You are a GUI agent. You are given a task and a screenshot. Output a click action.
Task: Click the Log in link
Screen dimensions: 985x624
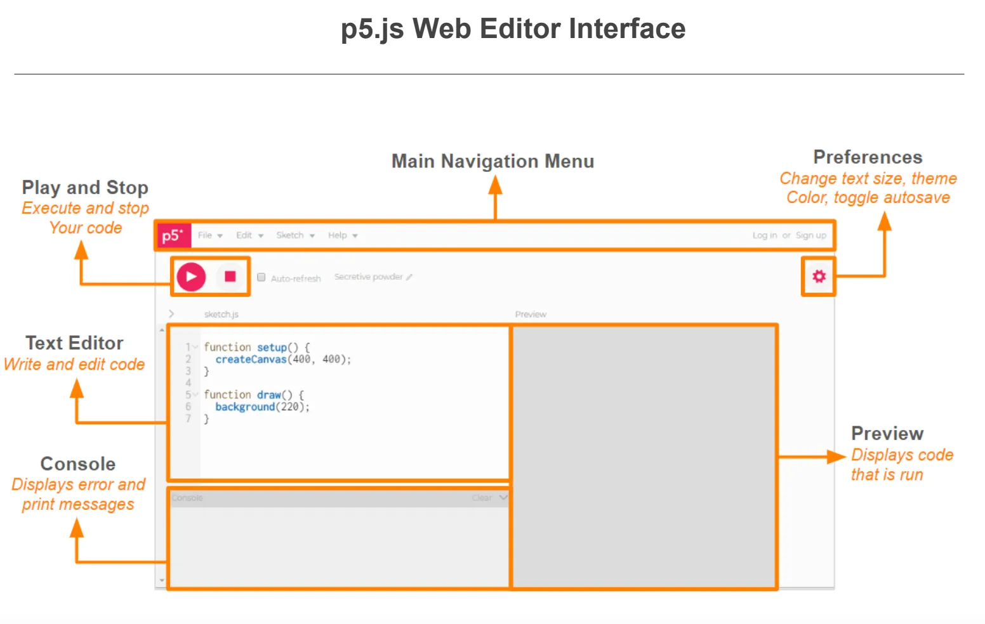(x=765, y=235)
